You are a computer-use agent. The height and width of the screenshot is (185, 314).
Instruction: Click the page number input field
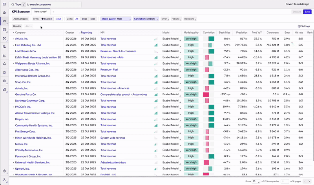point(285,181)
